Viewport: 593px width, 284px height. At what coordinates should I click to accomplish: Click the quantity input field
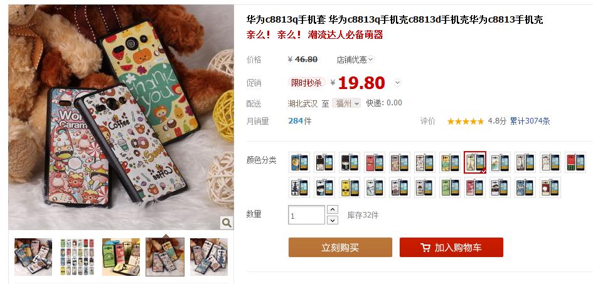click(306, 215)
